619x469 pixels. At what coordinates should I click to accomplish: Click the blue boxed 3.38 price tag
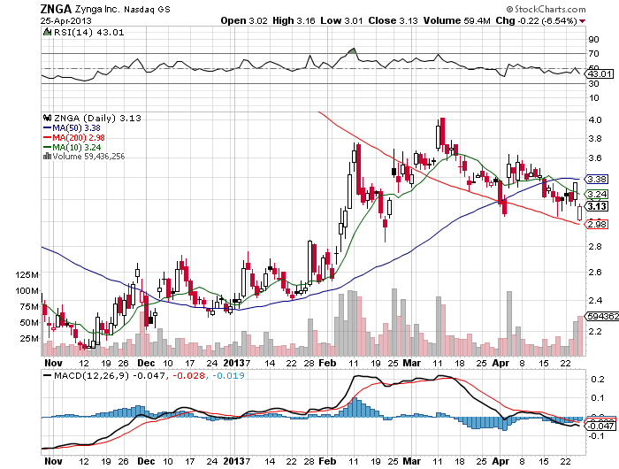tap(597, 179)
